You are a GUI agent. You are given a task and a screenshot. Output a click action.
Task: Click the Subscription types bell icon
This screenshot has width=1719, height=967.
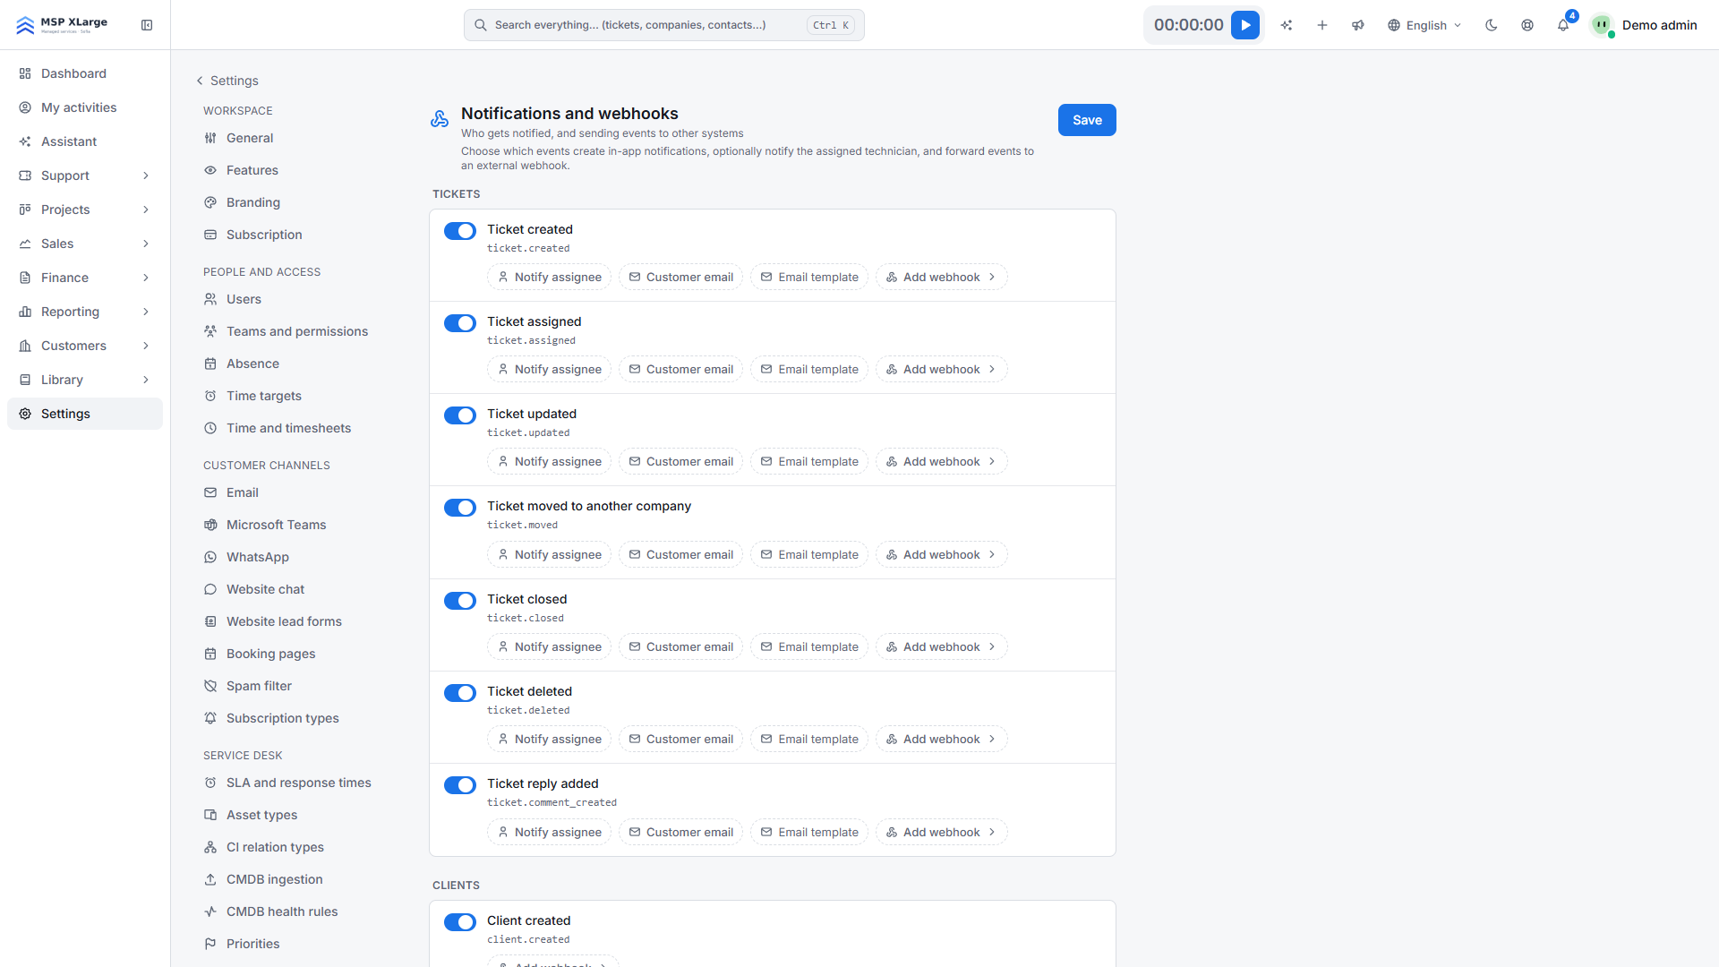pos(210,718)
